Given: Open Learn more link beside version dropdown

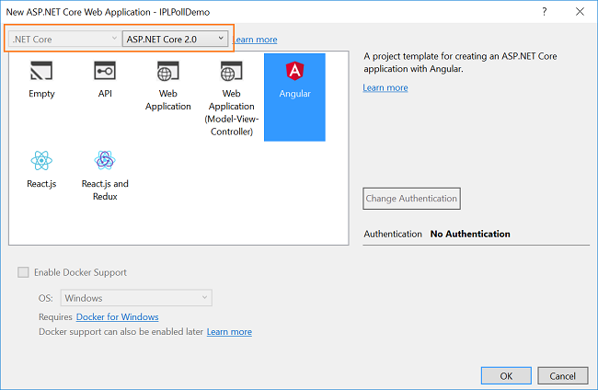Looking at the screenshot, I should pyautogui.click(x=255, y=40).
